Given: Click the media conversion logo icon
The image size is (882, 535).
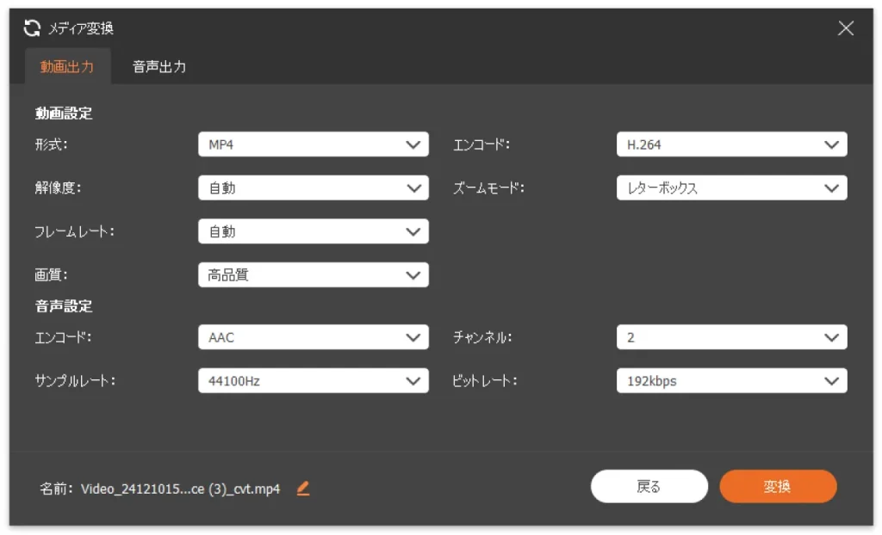Looking at the screenshot, I should coord(32,28).
